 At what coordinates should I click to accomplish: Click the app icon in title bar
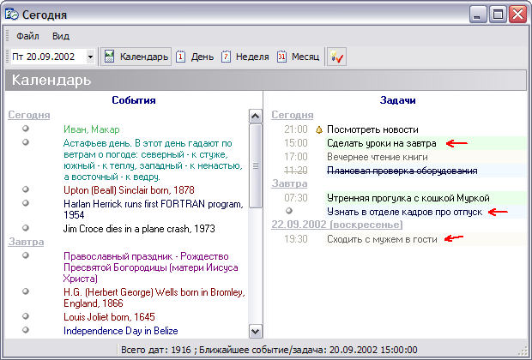click(11, 15)
